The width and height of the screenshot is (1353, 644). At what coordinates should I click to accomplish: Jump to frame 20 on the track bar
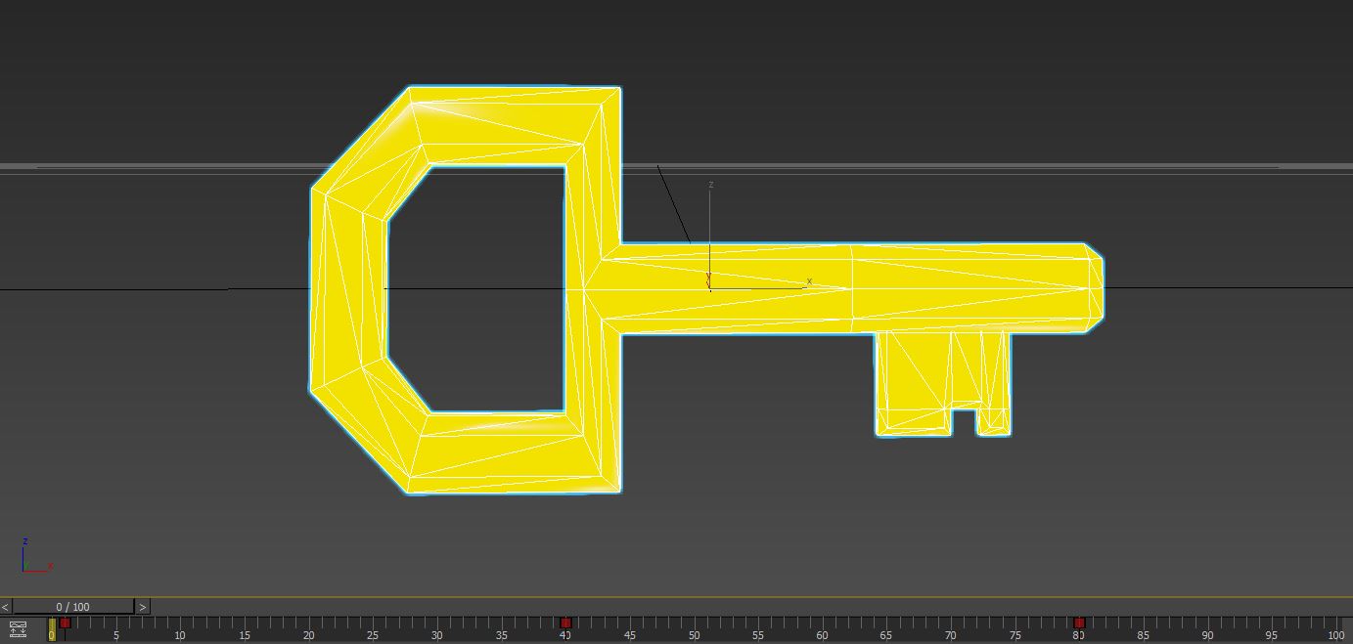[x=308, y=629]
